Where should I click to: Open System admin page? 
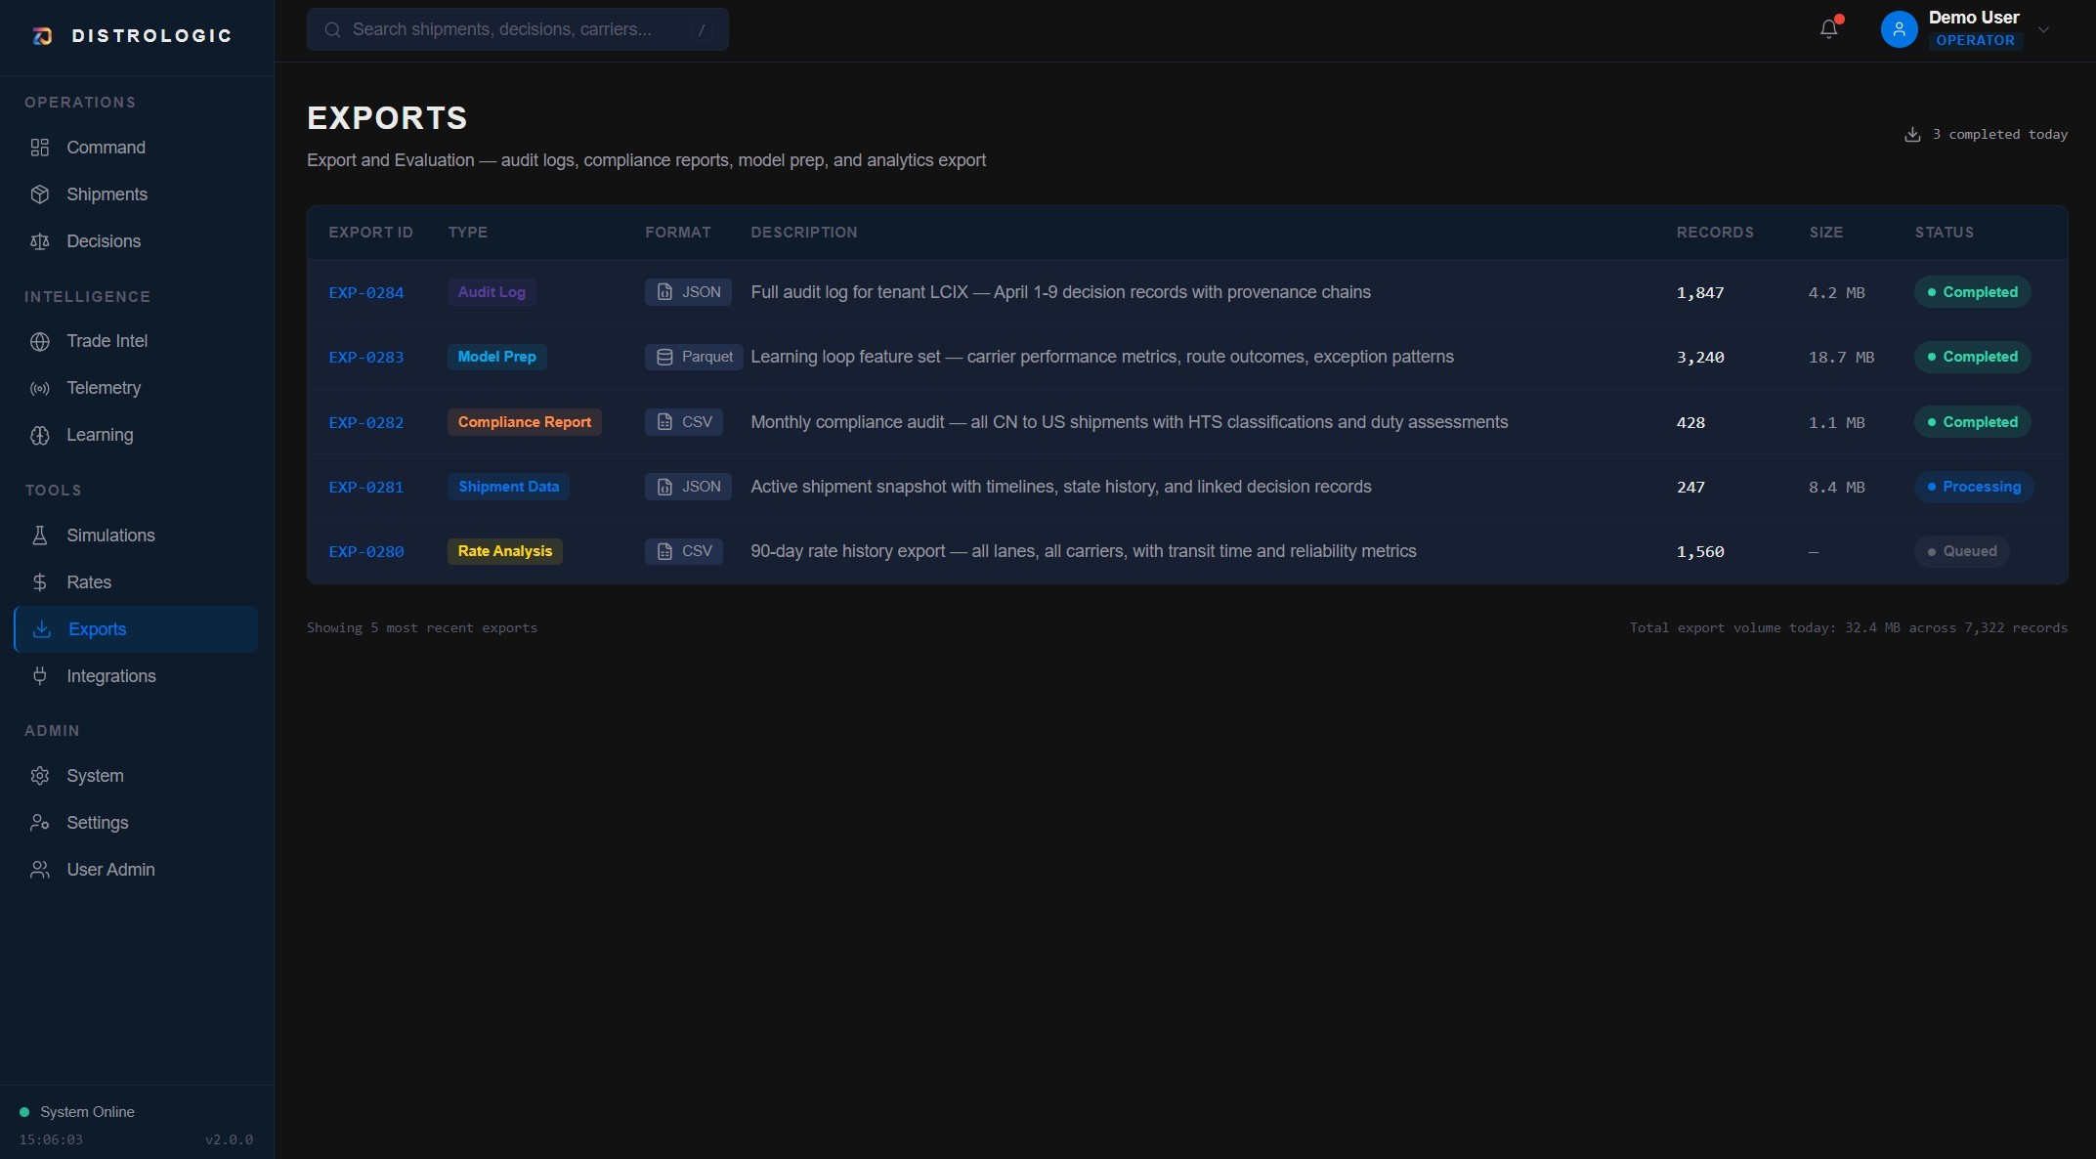click(136, 776)
